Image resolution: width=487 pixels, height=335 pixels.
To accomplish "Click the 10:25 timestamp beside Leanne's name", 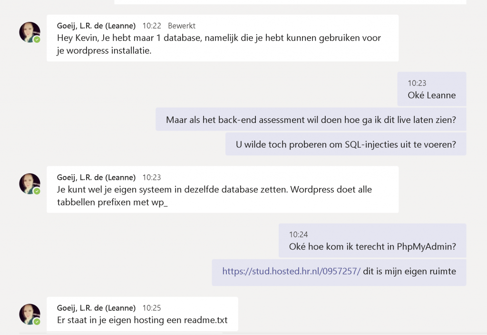I will tap(152, 308).
